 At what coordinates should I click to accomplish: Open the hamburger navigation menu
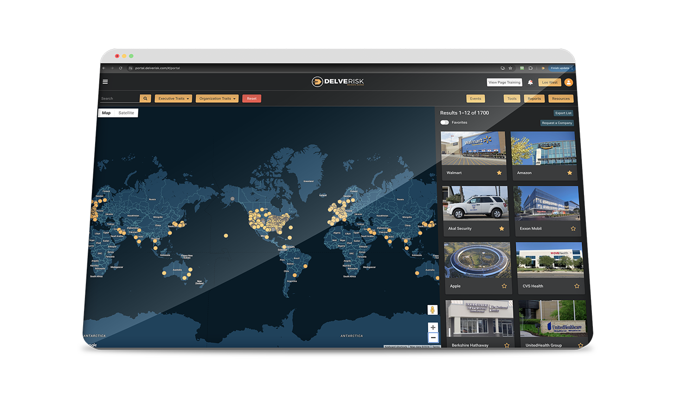tap(105, 82)
